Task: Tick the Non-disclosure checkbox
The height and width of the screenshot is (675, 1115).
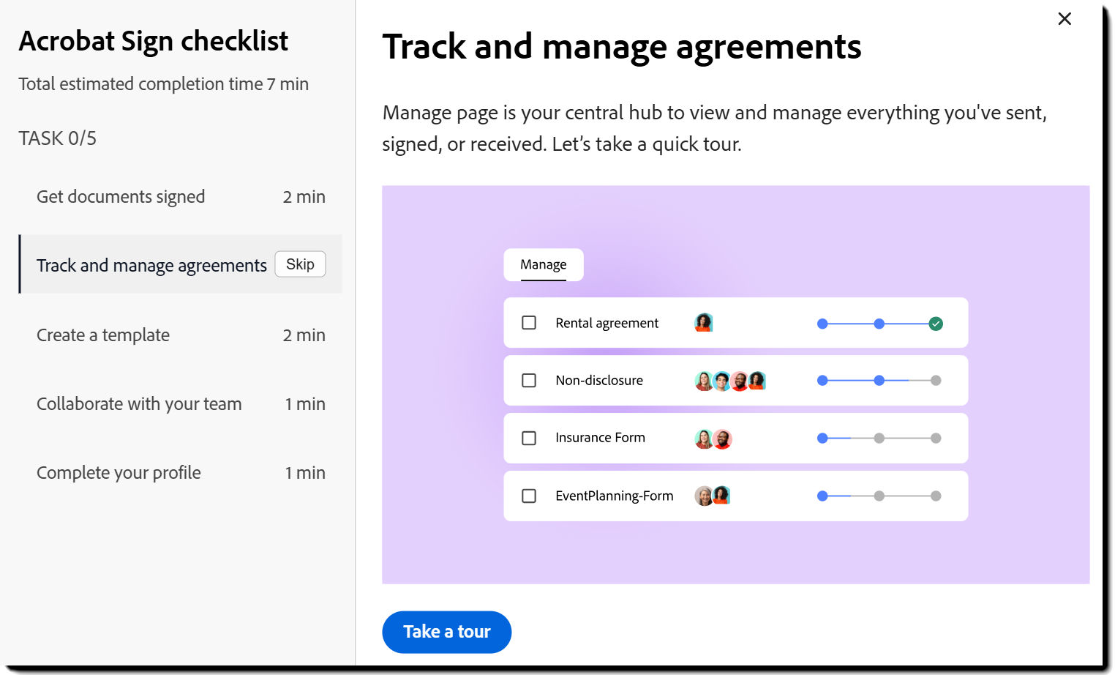Action: 528,380
